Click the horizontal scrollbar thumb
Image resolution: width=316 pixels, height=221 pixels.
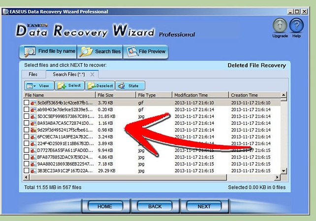pos(128,178)
